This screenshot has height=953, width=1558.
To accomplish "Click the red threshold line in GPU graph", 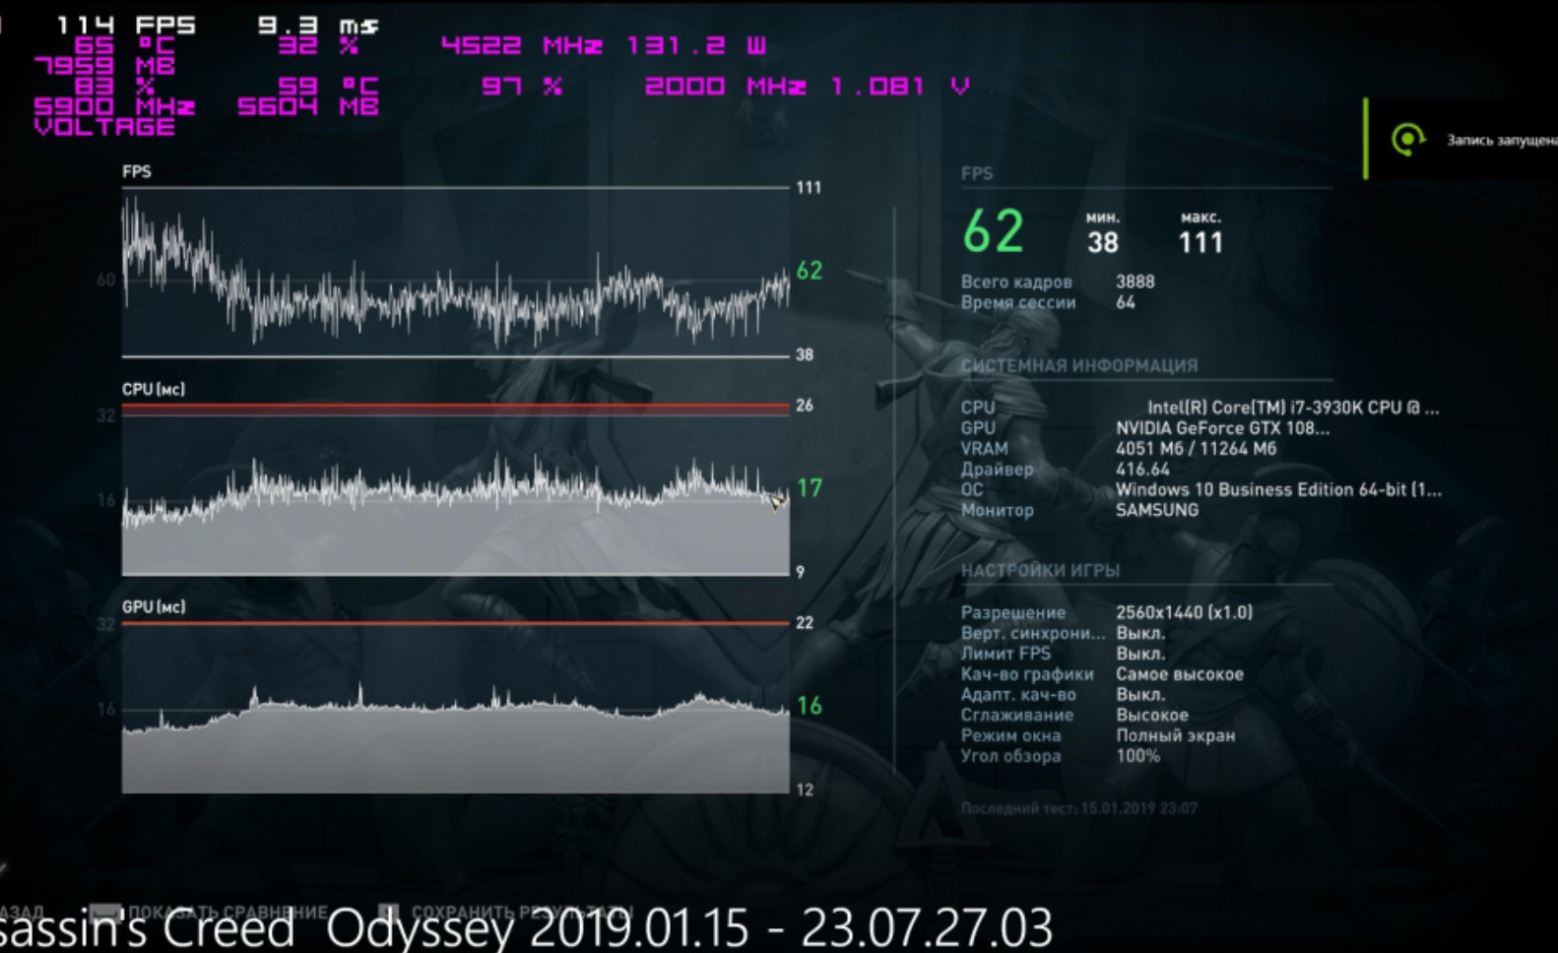I will 455,623.
